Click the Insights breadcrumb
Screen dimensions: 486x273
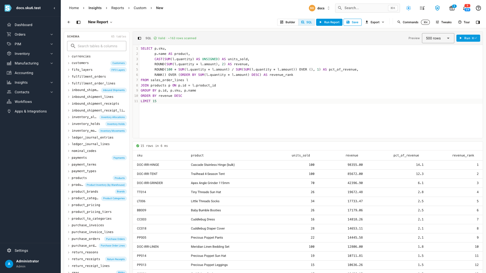95,8
